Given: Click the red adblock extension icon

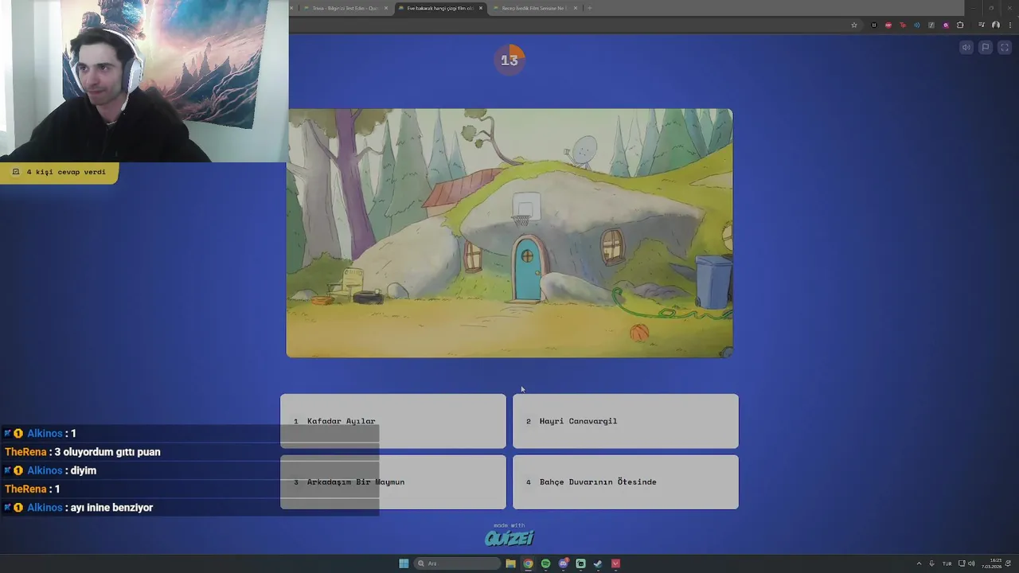Looking at the screenshot, I should pos(888,25).
